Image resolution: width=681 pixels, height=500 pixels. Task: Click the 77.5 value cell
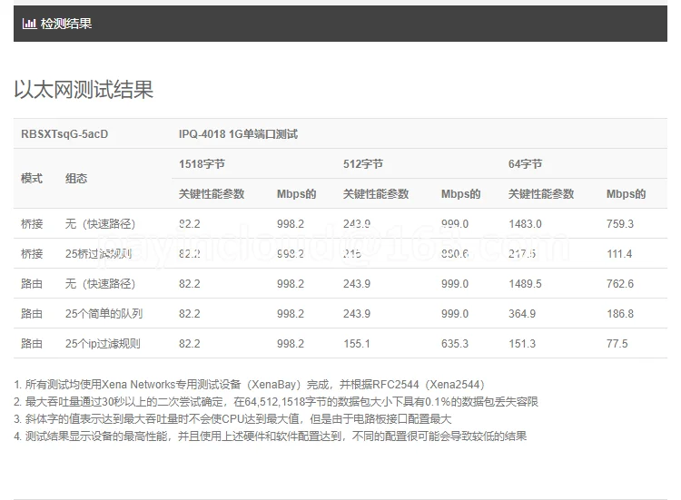point(617,344)
